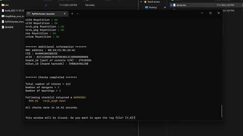
Task: Click the board_id line in terminal
Action: click(59, 60)
